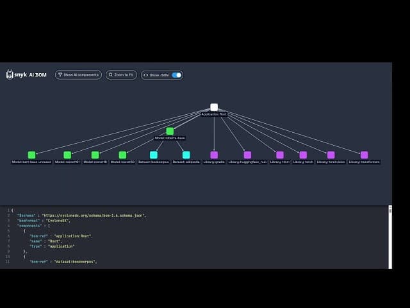Screen dimensions: 410x308
Task: Click the 'Dataset: bookcorpus' label
Action: click(x=154, y=162)
